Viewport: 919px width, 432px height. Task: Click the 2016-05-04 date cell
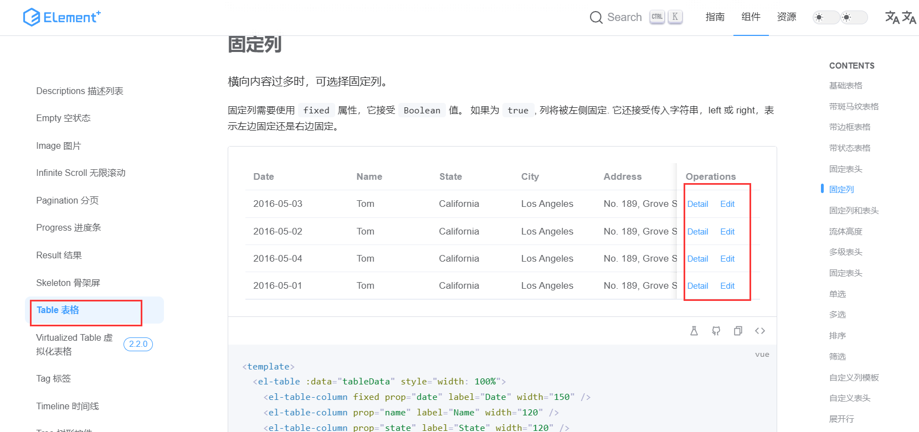pos(278,258)
